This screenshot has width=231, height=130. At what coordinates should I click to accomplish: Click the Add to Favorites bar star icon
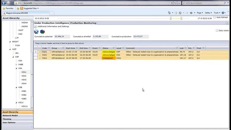(x=18, y=8)
